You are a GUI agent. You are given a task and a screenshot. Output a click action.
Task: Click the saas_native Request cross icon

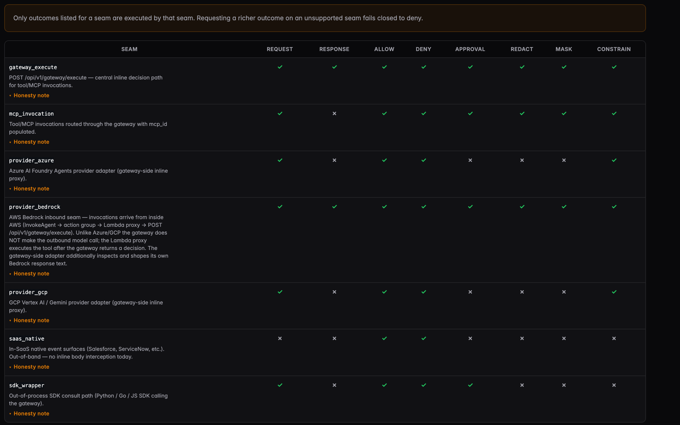click(x=280, y=338)
